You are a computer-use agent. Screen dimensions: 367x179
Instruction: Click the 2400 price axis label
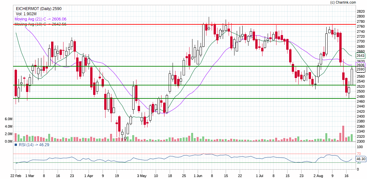(361, 116)
